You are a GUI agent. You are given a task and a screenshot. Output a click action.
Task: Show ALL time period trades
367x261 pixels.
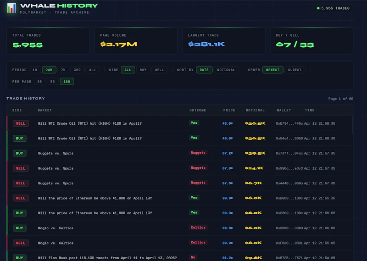[x=93, y=70]
